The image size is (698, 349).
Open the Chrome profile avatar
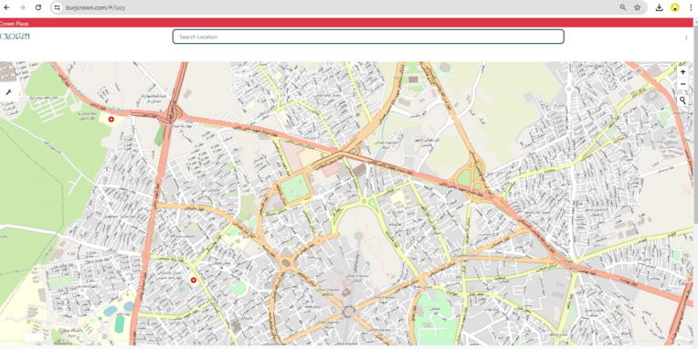coord(675,7)
